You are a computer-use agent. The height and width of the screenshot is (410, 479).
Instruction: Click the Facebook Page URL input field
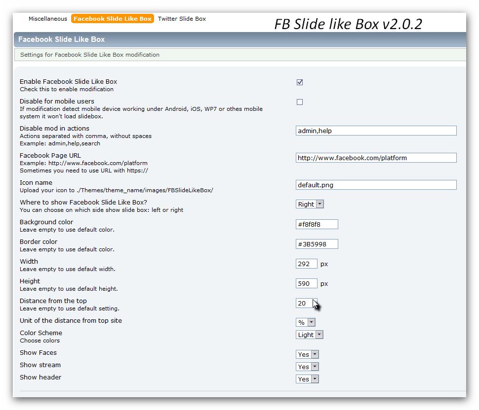point(376,158)
